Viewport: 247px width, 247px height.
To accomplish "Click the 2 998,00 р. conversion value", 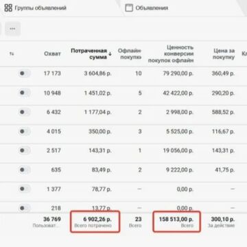I will [180, 113].
